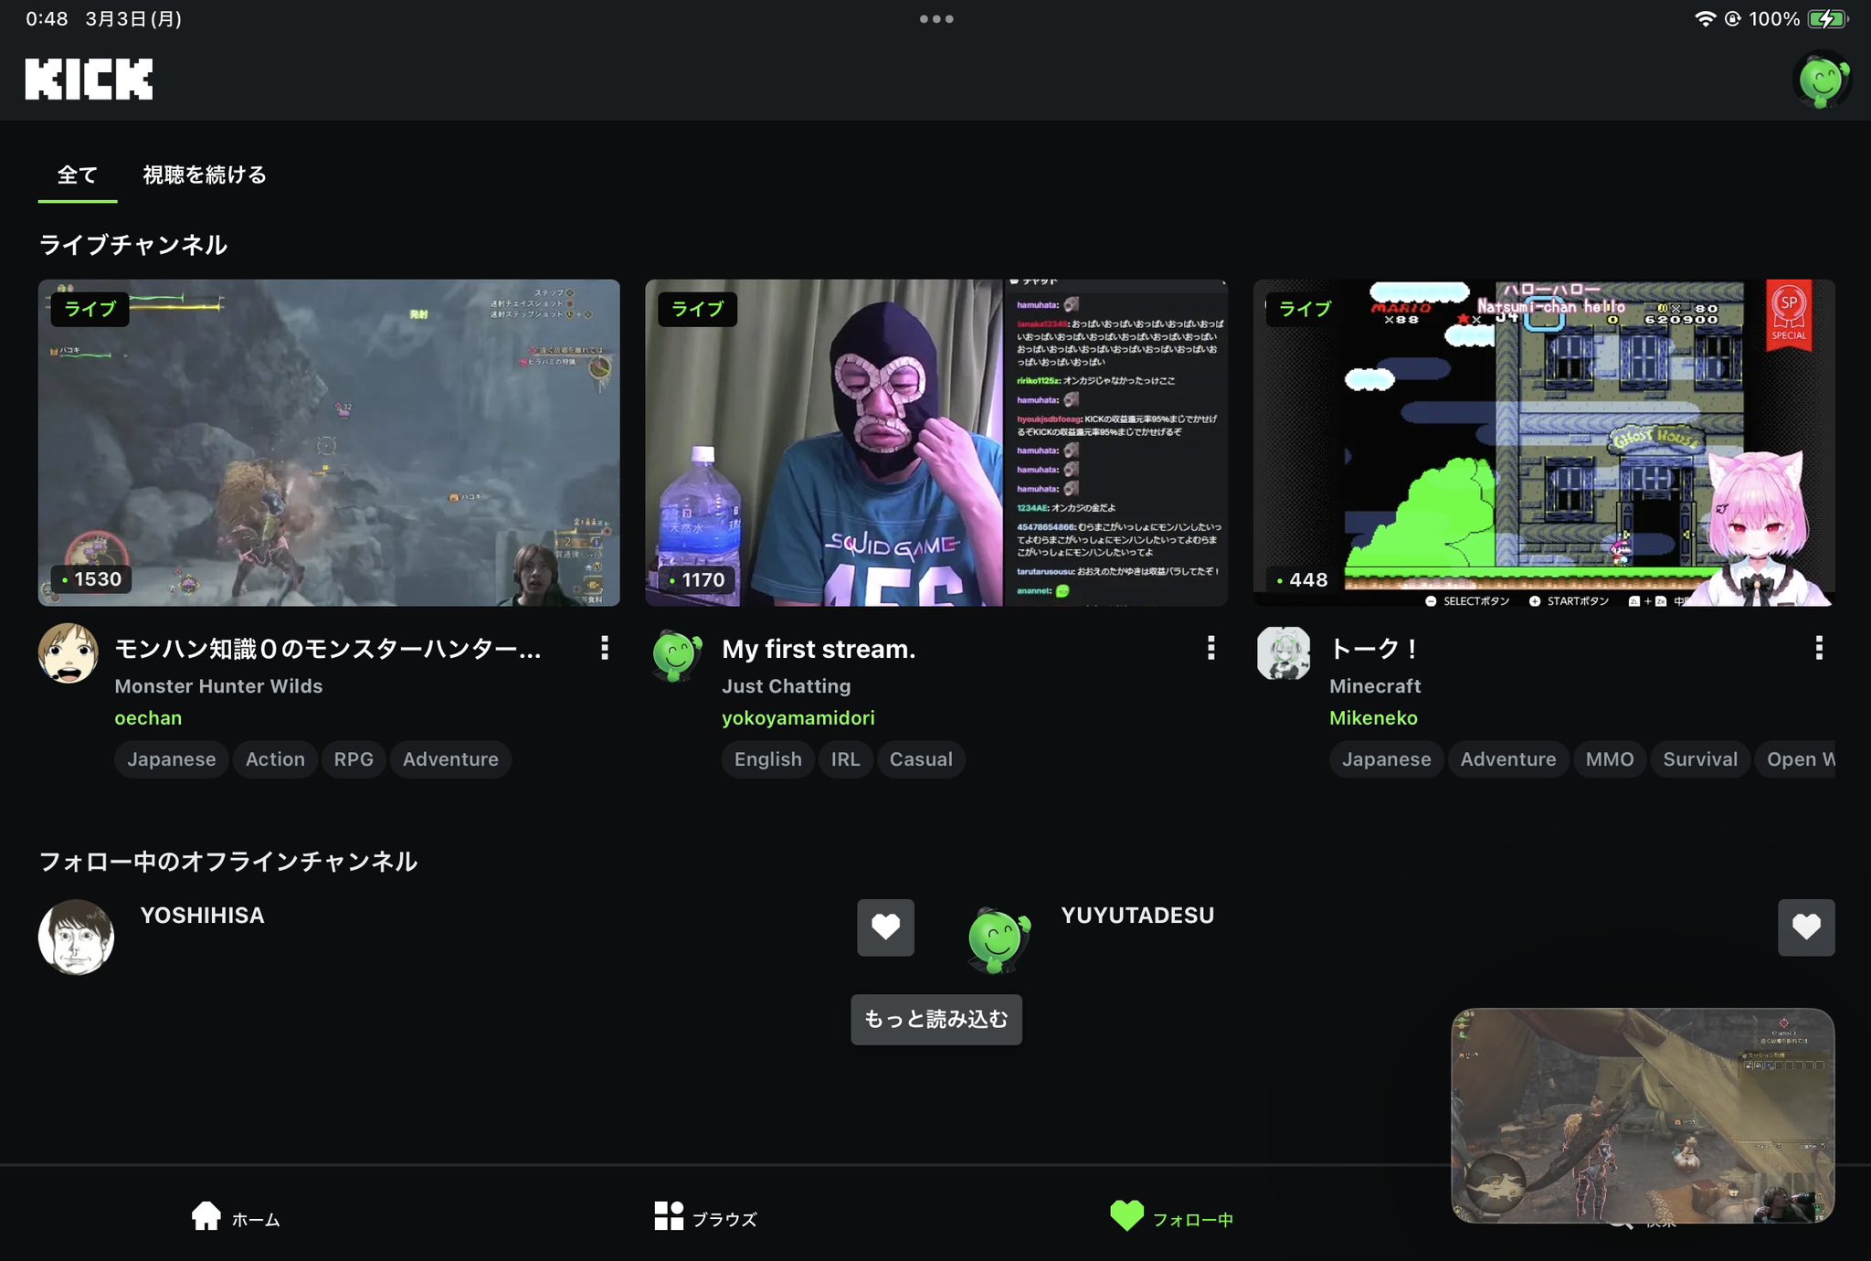Image resolution: width=1871 pixels, height=1261 pixels.
Task: Open the ブラウズ icon in bottom navigation
Action: pyautogui.click(x=670, y=1215)
